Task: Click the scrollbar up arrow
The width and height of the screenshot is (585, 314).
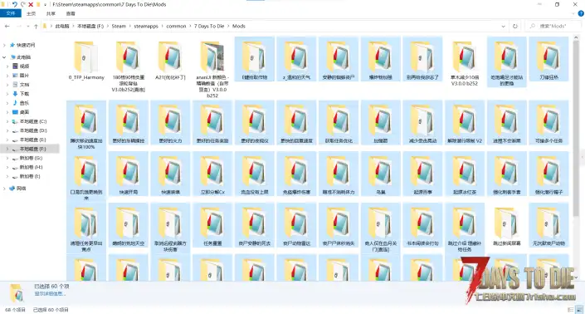Action: [x=577, y=38]
